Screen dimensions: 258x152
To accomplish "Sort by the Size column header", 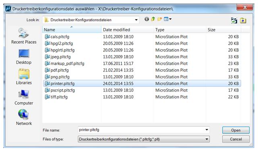I will click(x=223, y=30).
